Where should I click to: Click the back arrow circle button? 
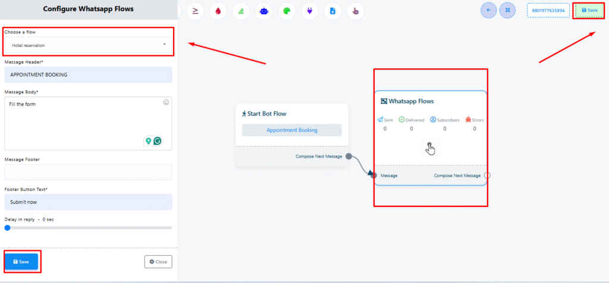489,11
